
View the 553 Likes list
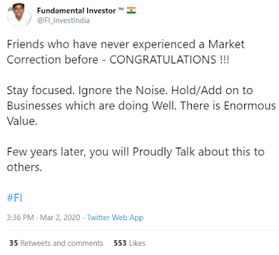[x=130, y=243]
